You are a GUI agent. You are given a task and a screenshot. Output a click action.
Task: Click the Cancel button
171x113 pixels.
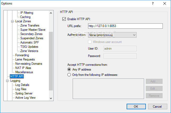tap(158, 107)
